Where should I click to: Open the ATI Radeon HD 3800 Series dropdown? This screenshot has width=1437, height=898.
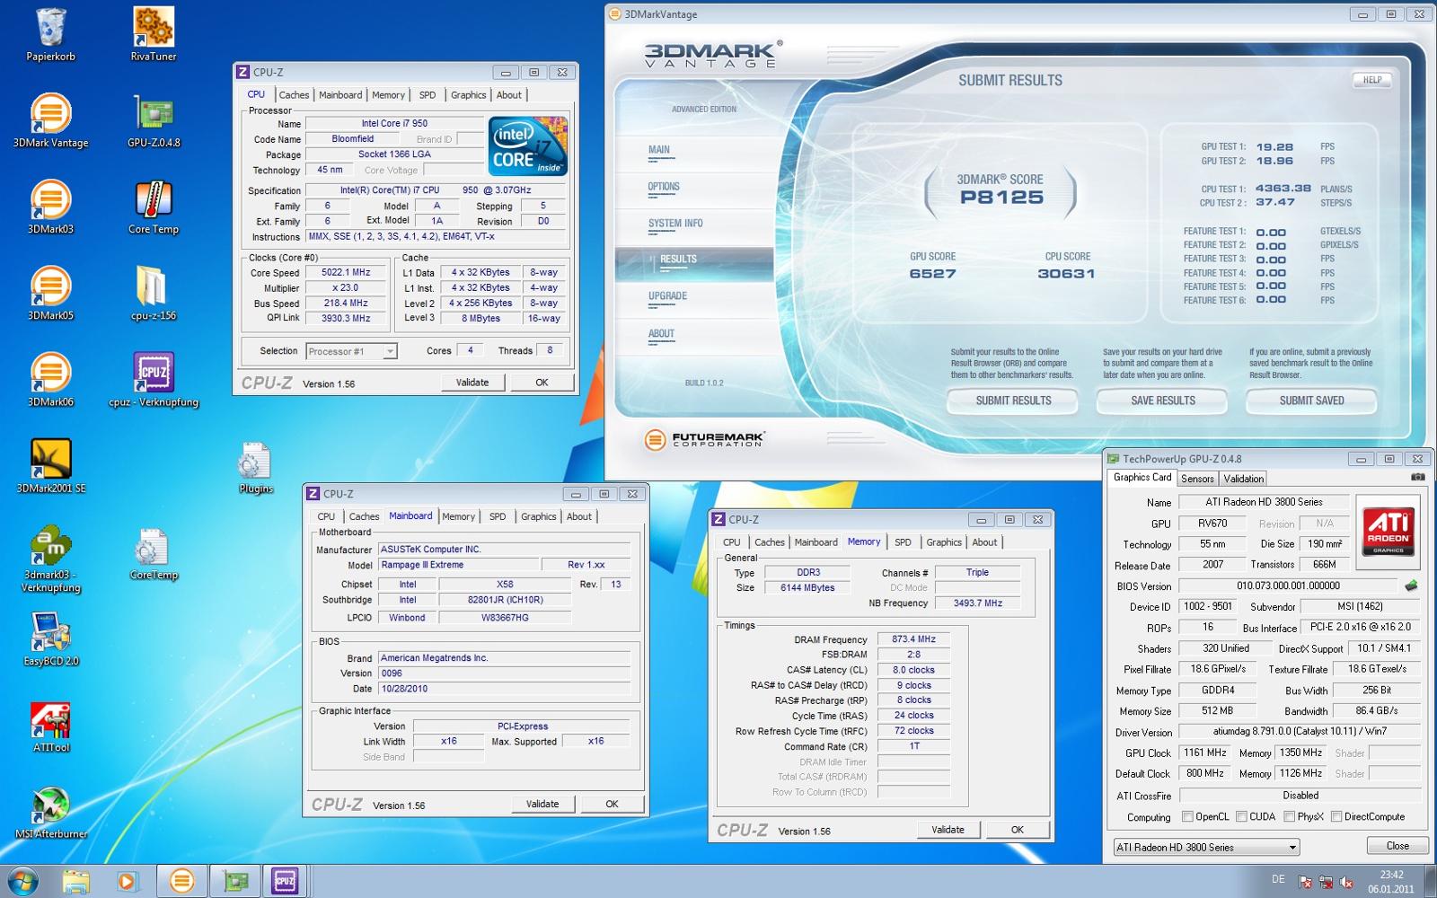click(1206, 847)
